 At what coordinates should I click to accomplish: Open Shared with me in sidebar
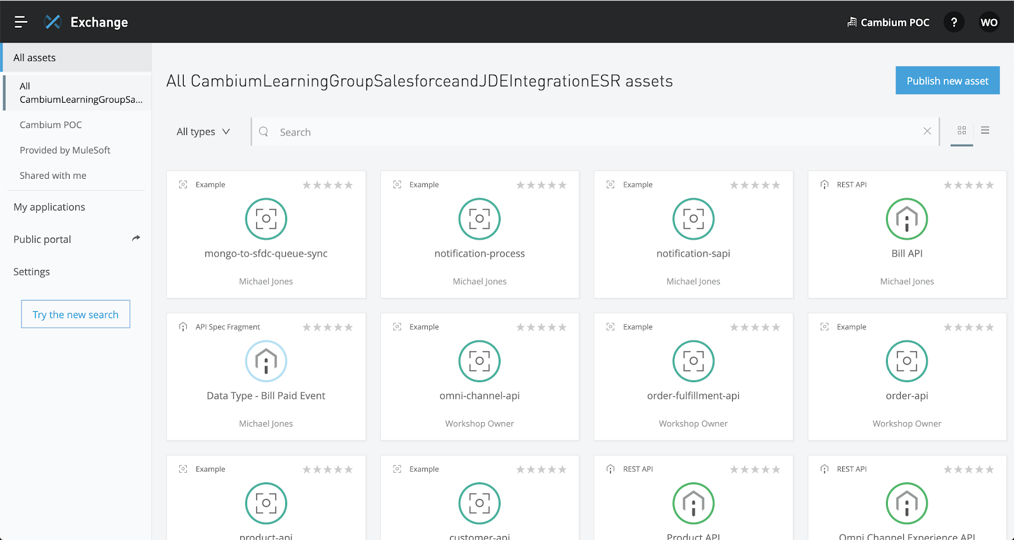53,176
